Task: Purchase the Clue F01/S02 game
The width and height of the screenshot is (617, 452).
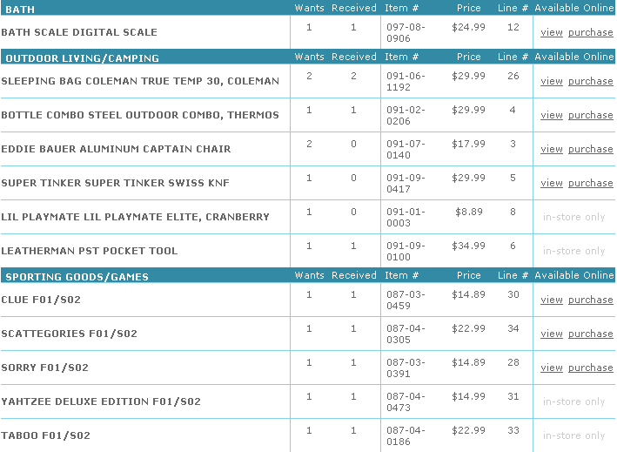Action: click(x=590, y=300)
